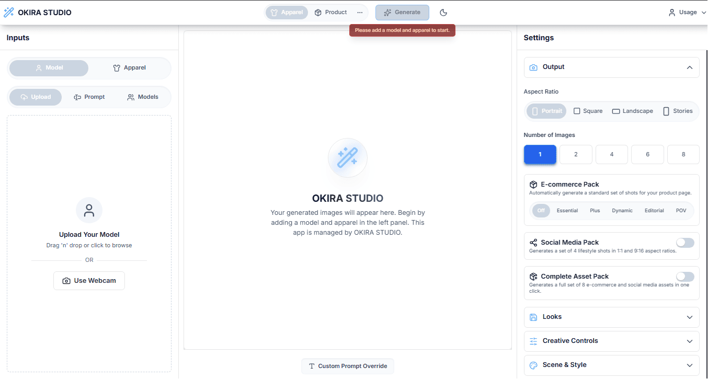Enable the Social Media Pack switch

685,243
